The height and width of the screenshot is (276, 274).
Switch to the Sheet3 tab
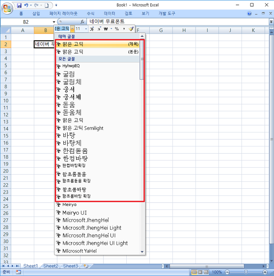tap(71, 266)
